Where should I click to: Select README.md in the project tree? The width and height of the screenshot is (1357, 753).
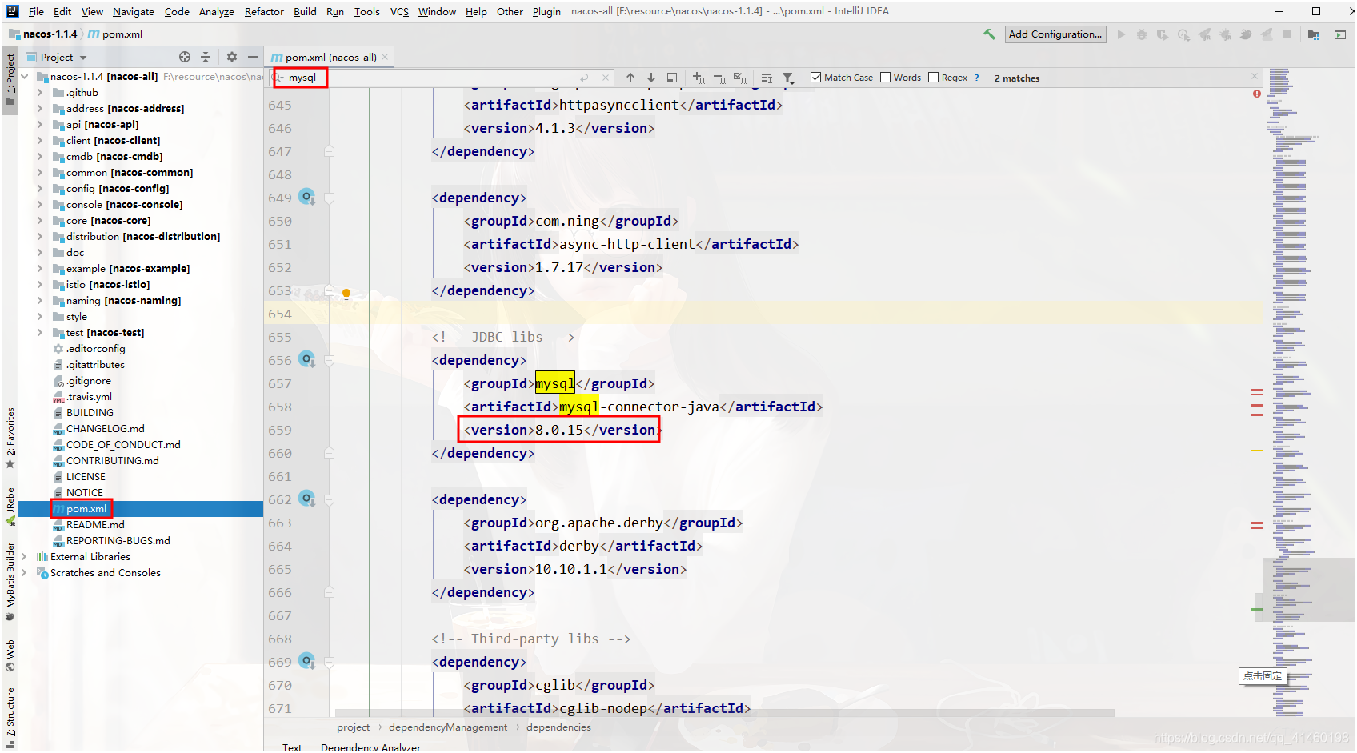[95, 525]
